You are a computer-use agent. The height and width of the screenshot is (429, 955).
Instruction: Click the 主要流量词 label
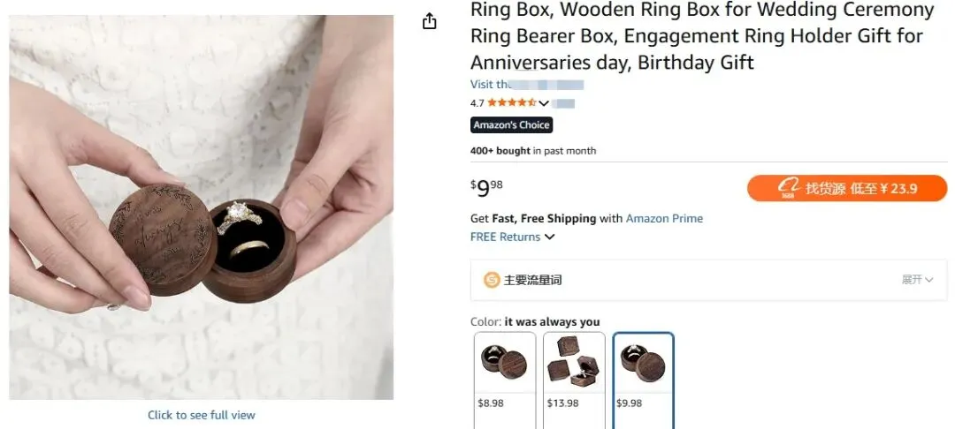pos(532,280)
